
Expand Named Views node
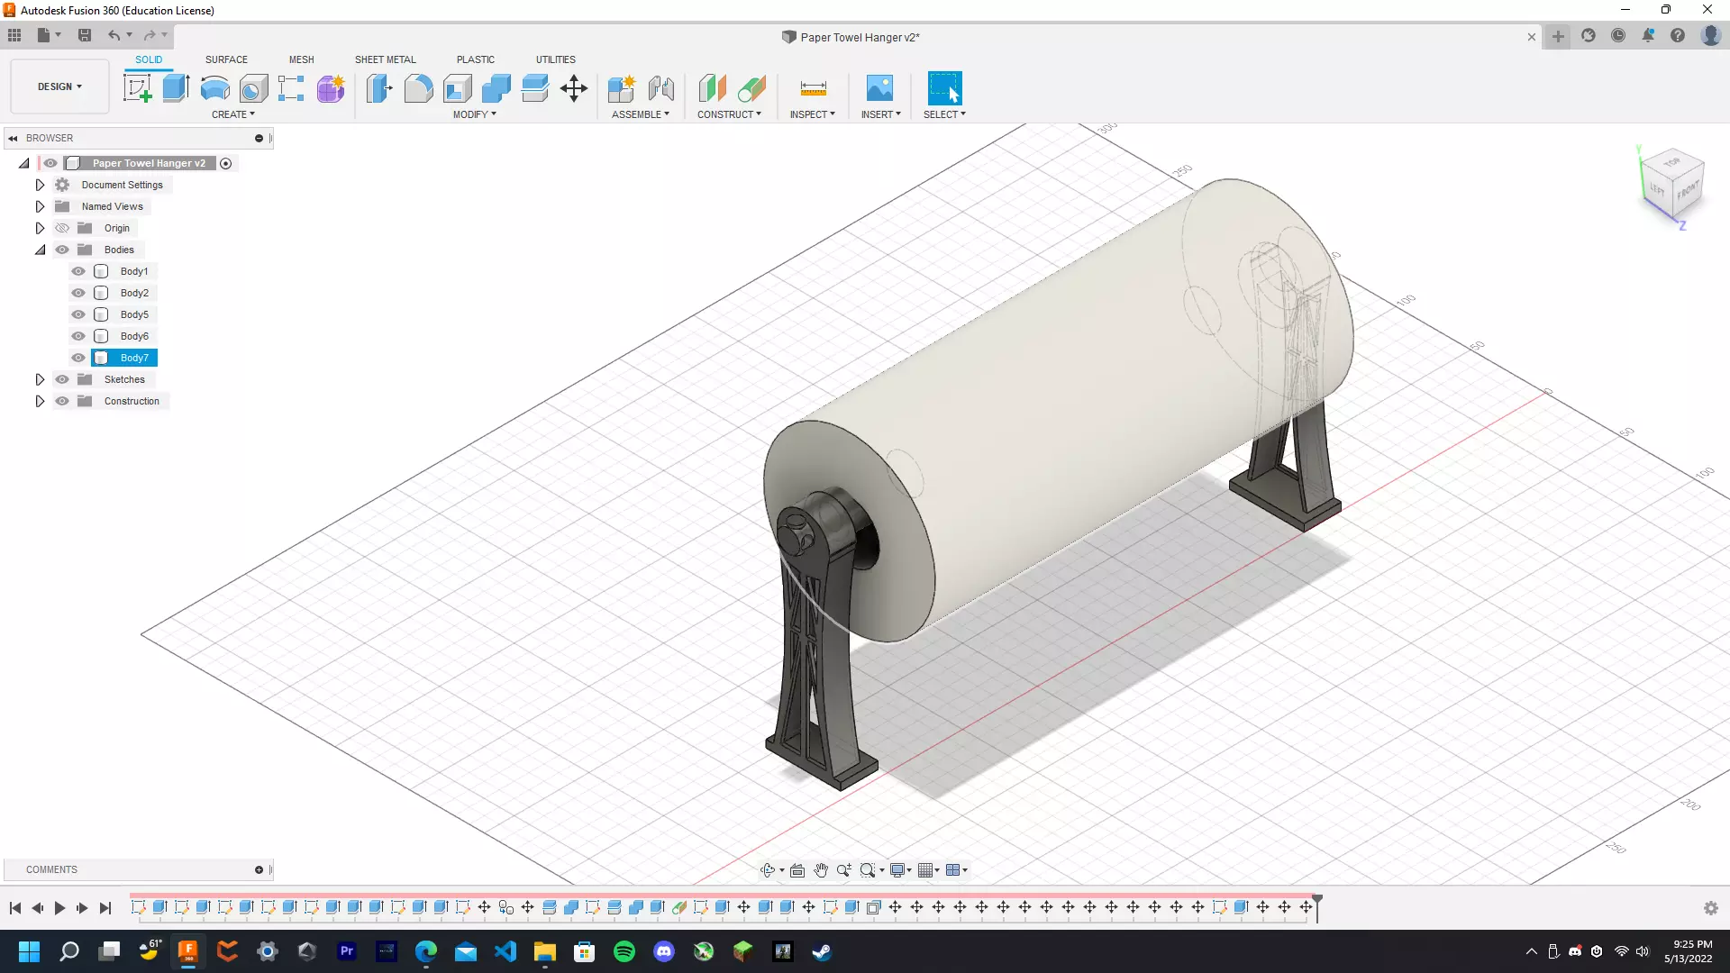pos(40,206)
